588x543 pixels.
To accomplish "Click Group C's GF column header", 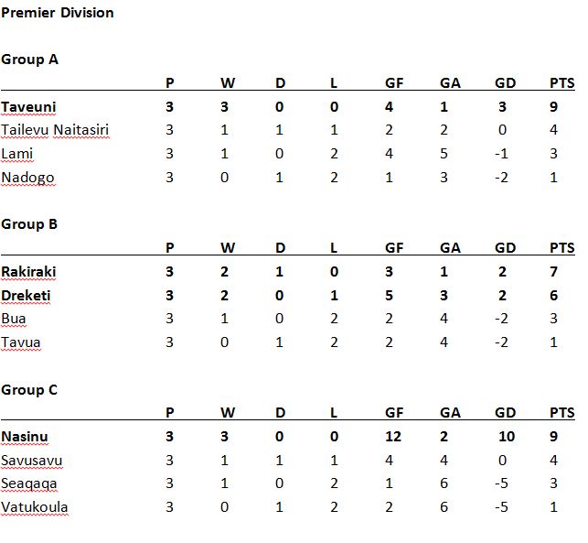I will pyautogui.click(x=394, y=413).
